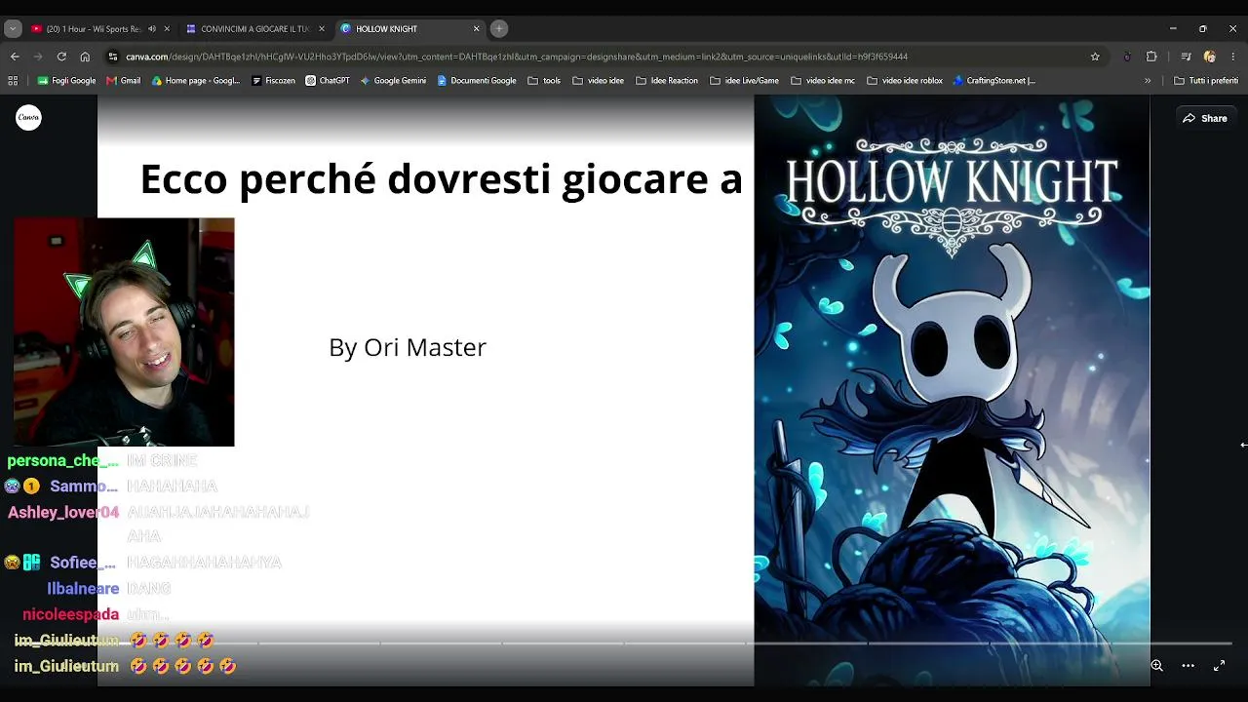Click the Canva slide progress bar
Viewport: 1248px width, 702px height.
(624, 643)
